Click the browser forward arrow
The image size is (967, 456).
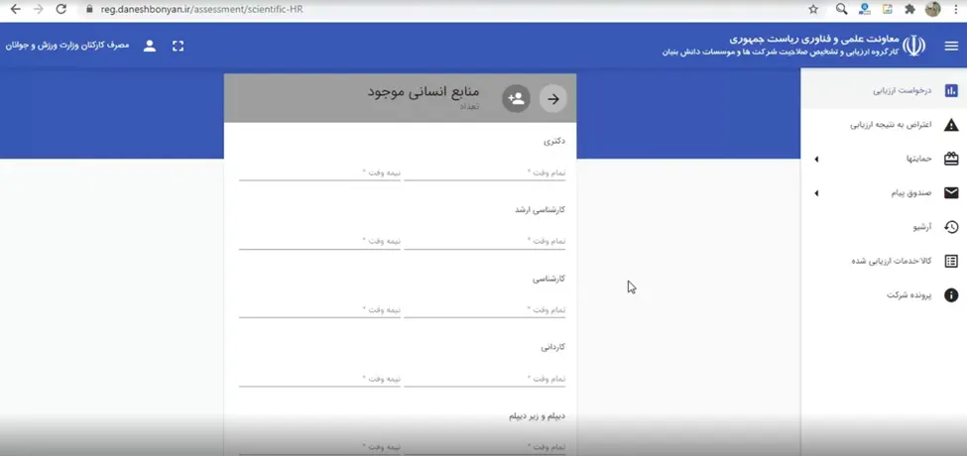tap(39, 9)
